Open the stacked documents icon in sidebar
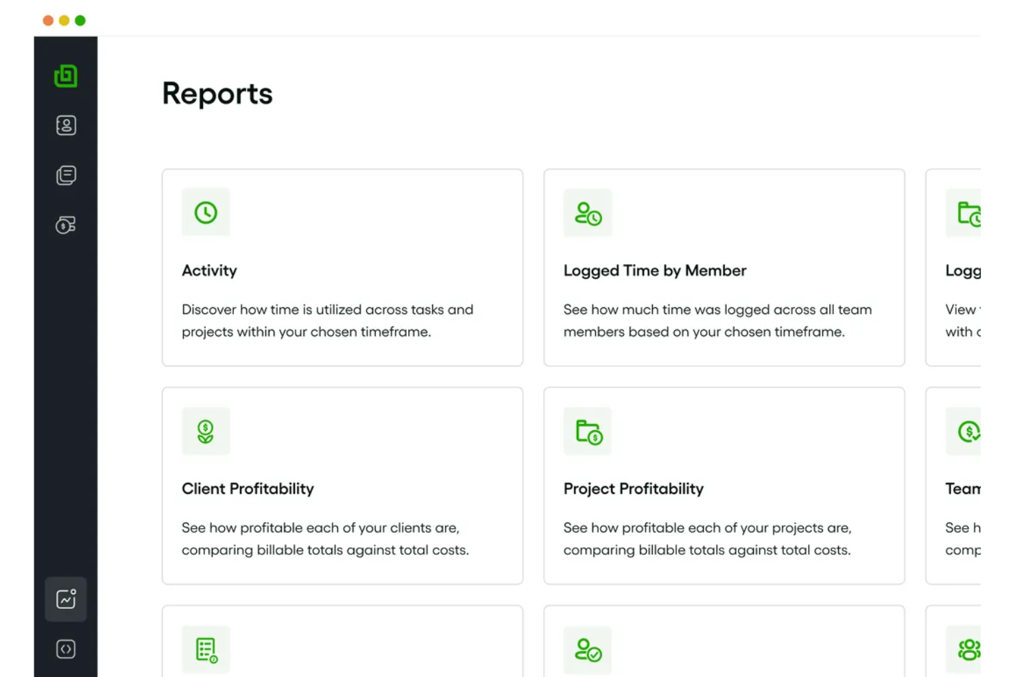 pyautogui.click(x=66, y=175)
